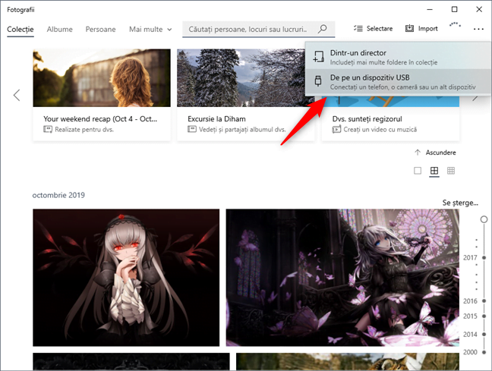Image resolution: width=492 pixels, height=371 pixels.
Task: Click the Dvs. sunteți regizorul title
Action: pos(367,119)
